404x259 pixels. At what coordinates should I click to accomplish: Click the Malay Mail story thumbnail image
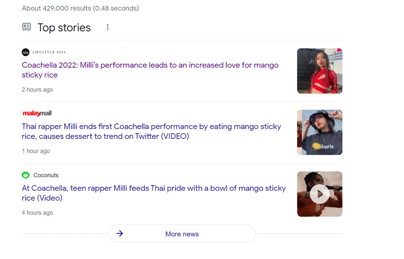click(x=320, y=132)
